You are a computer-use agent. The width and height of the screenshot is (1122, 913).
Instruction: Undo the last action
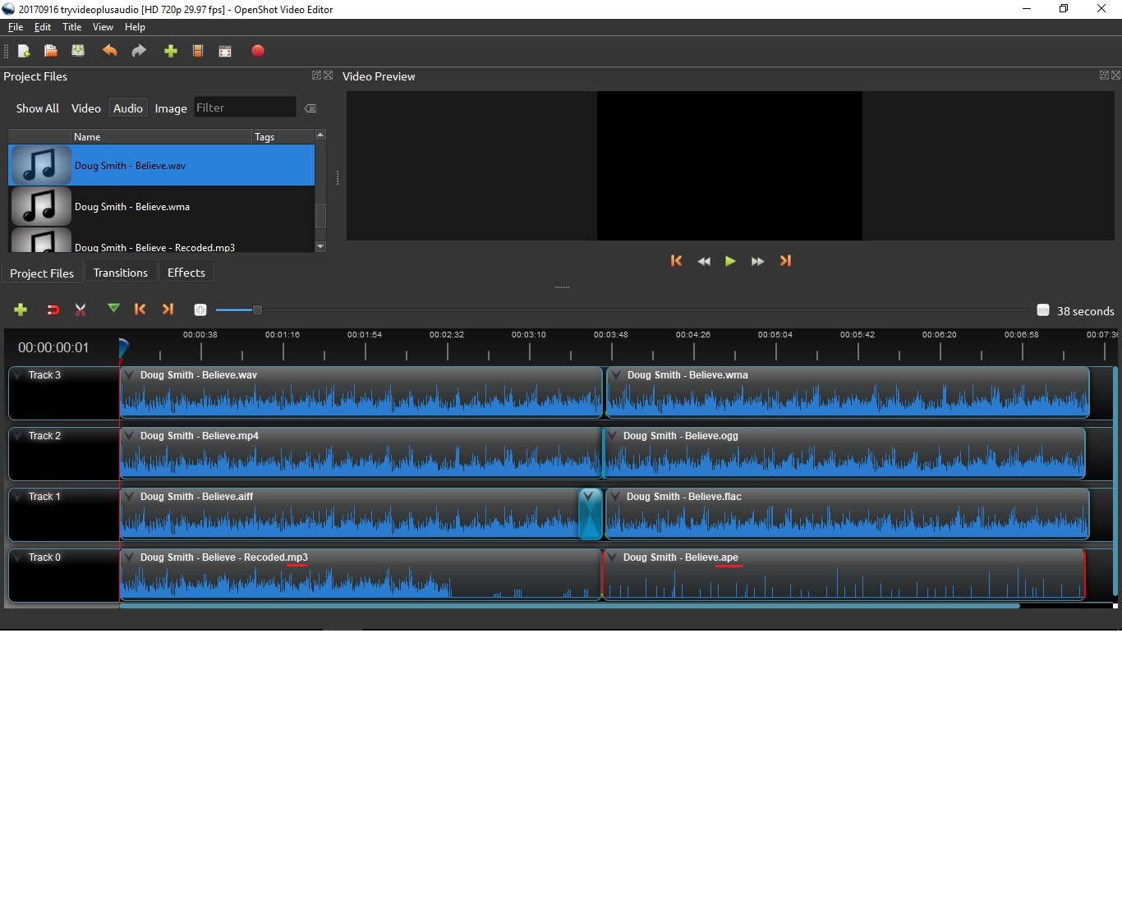click(109, 51)
